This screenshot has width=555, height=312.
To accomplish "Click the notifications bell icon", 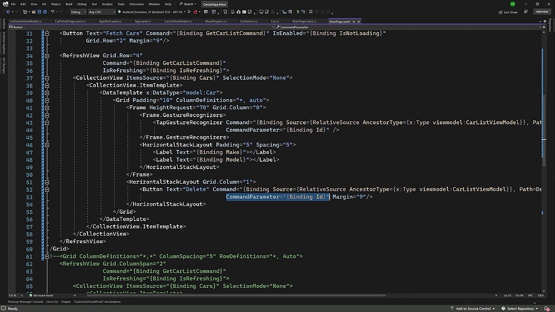I will 548,309.
